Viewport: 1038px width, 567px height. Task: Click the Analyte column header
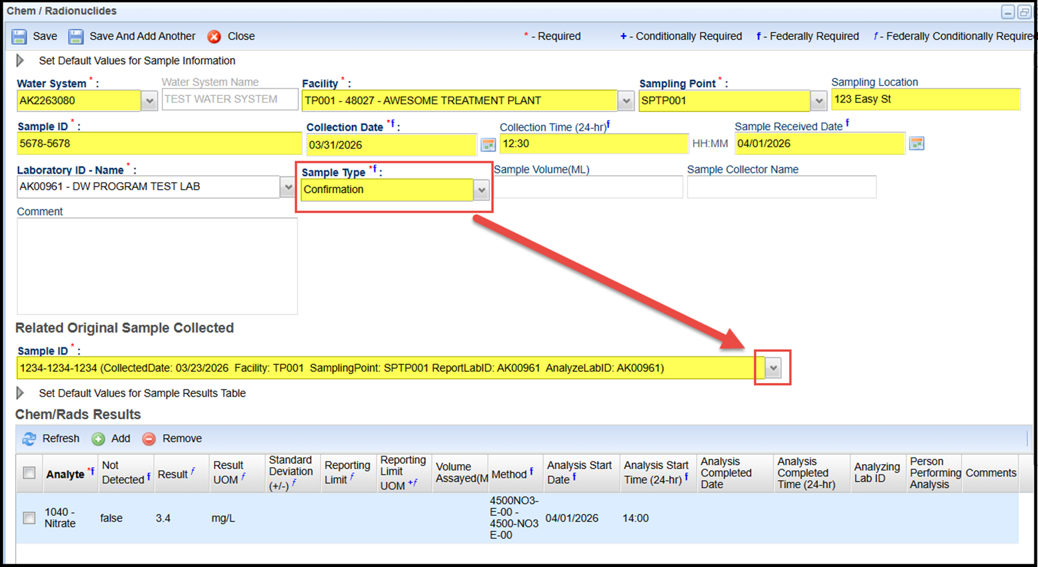tap(66, 474)
